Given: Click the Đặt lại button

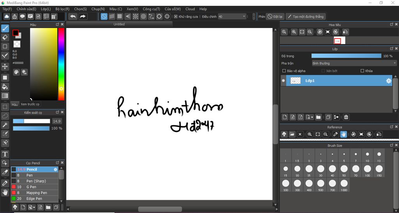Looking at the screenshot, I should coord(275,16).
